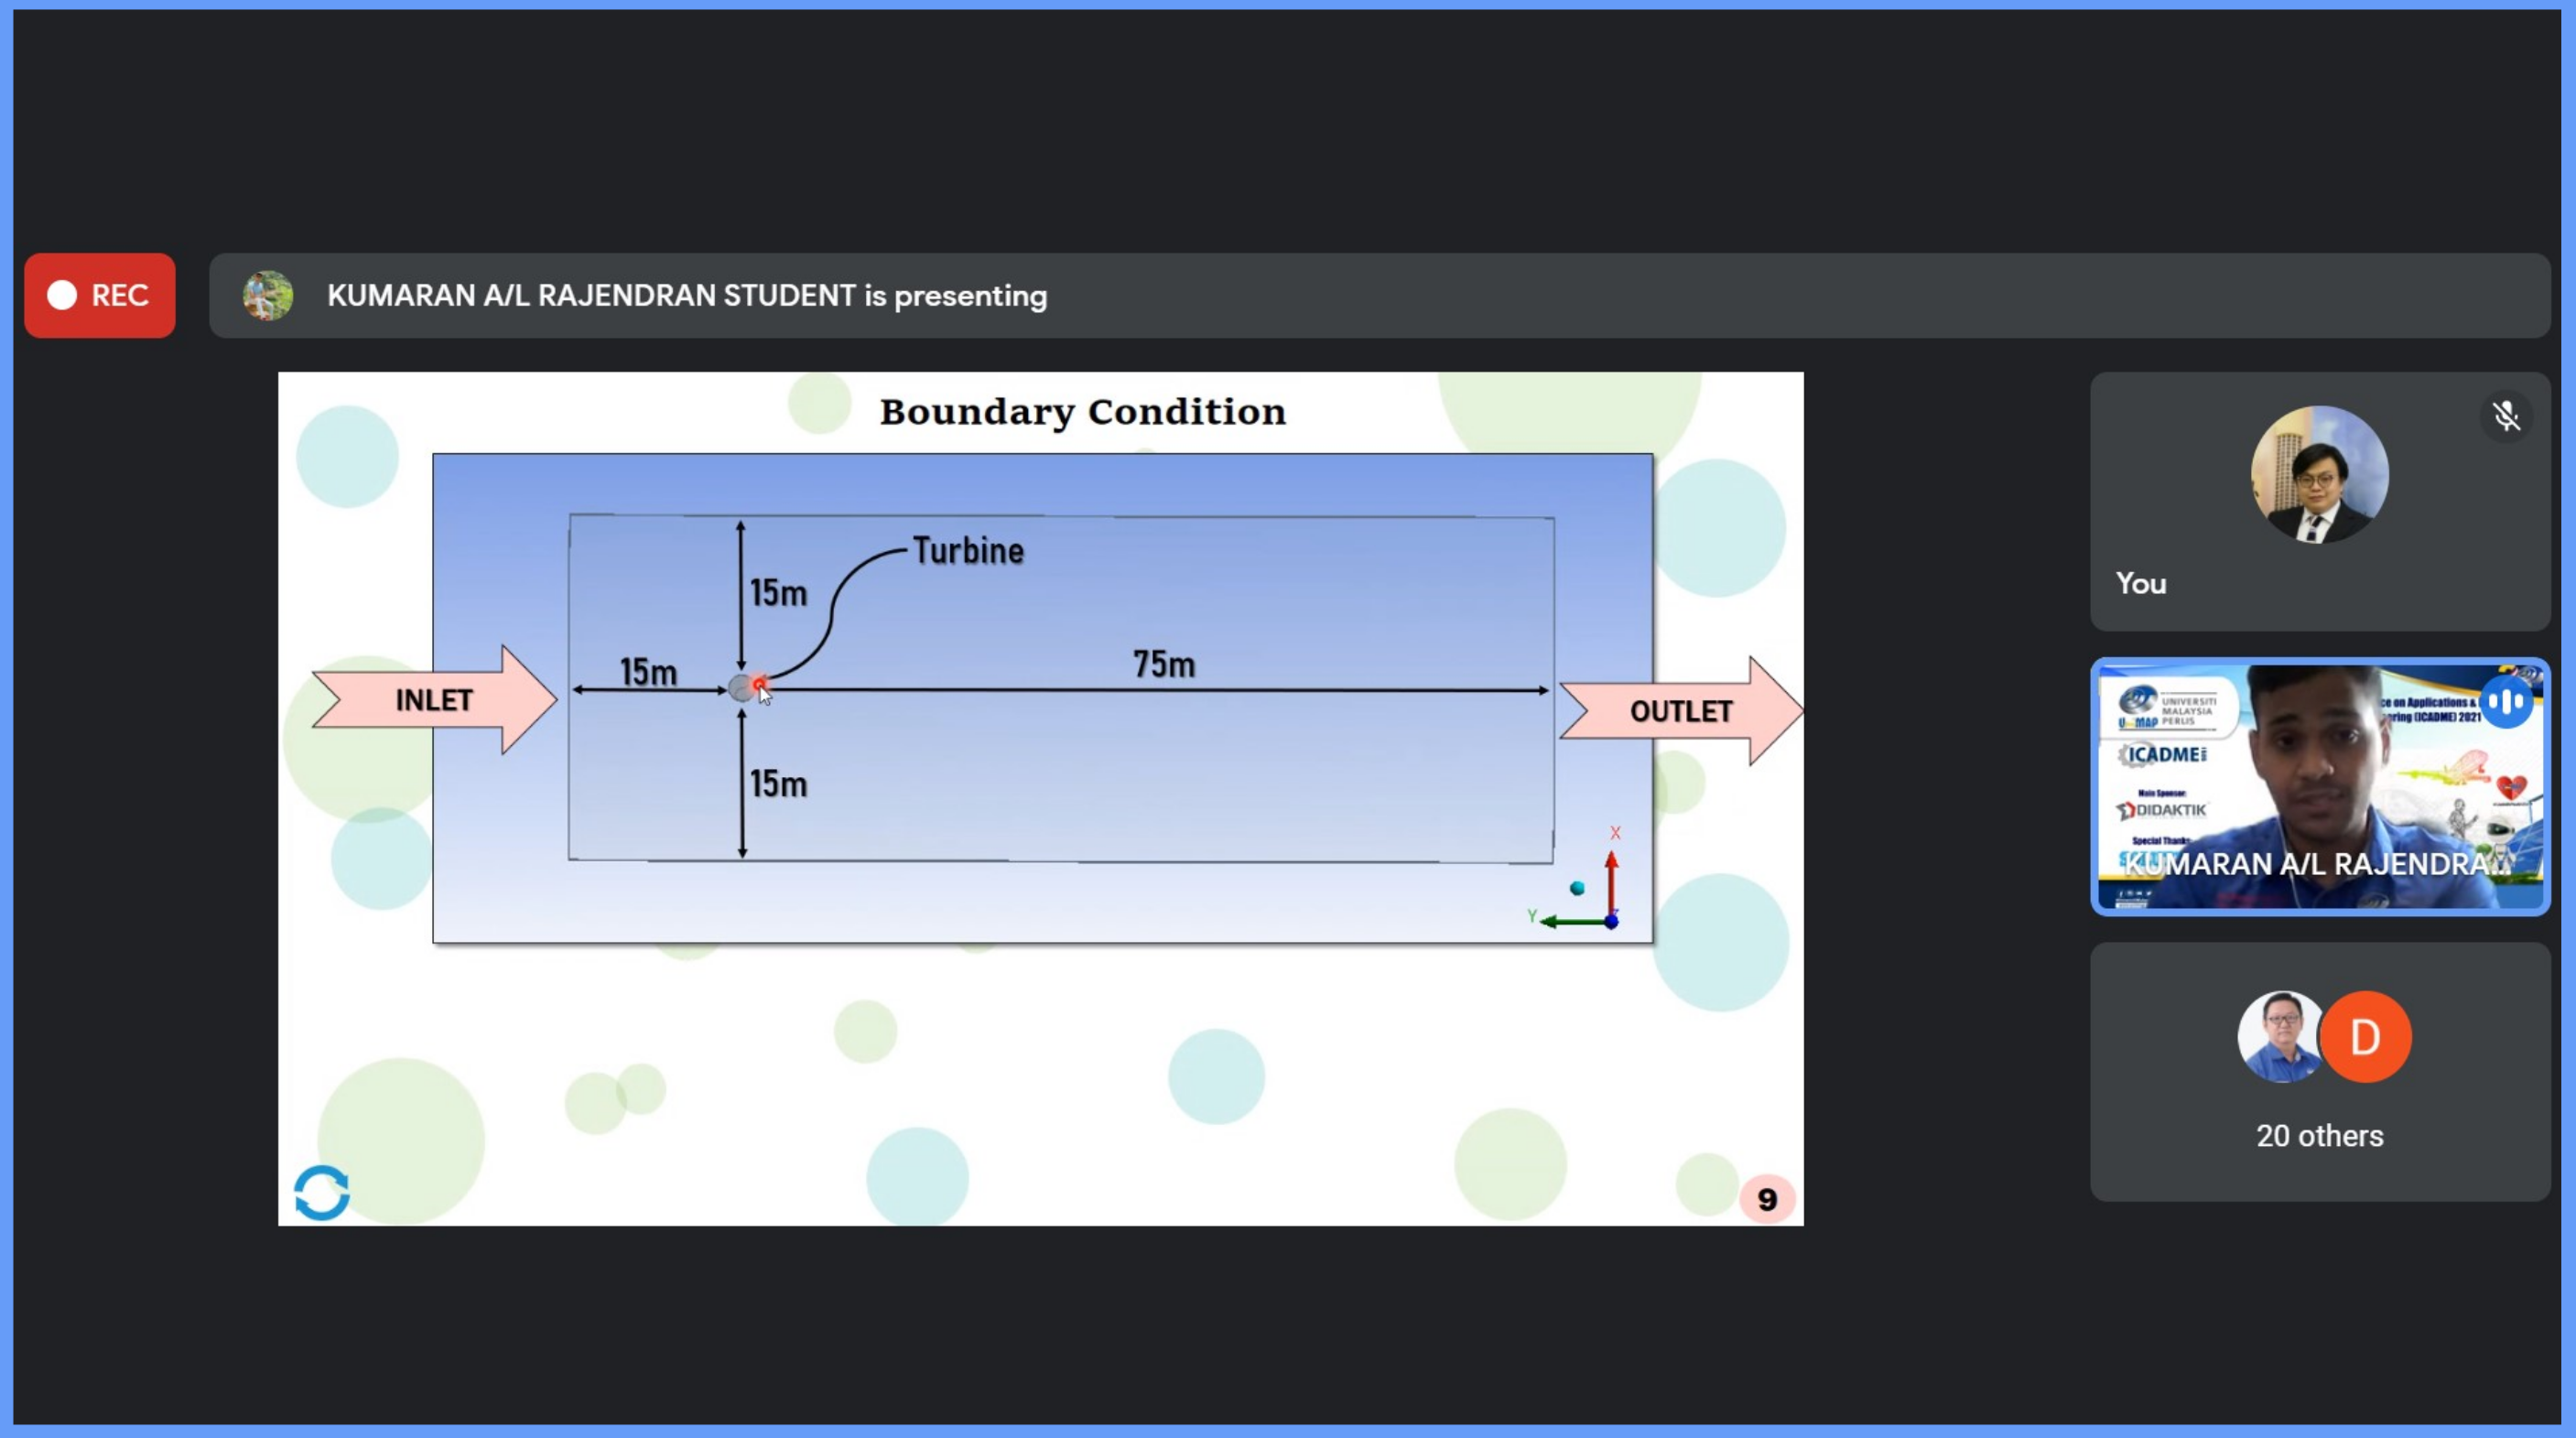
Task: Click the red REC recording indicator
Action: click(x=99, y=295)
